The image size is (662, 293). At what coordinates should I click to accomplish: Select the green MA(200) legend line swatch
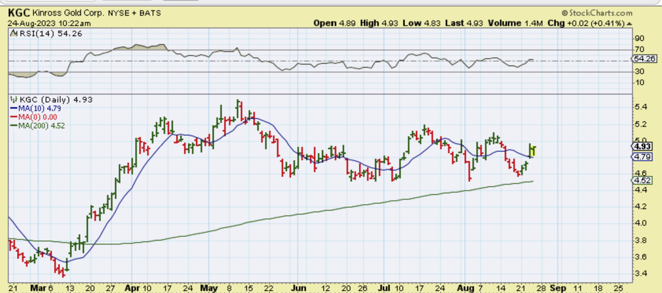click(x=14, y=126)
